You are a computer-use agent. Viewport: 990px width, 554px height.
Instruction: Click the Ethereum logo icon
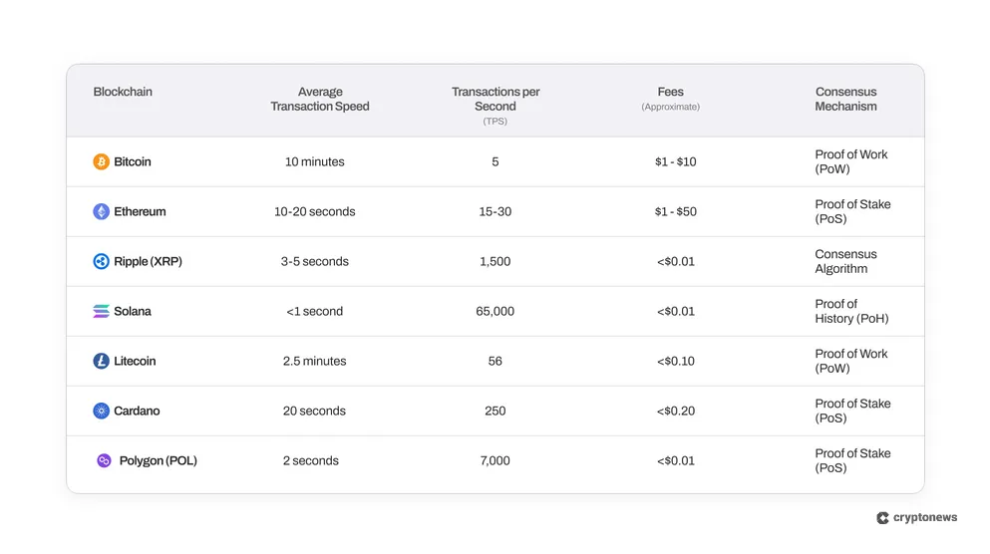point(101,211)
